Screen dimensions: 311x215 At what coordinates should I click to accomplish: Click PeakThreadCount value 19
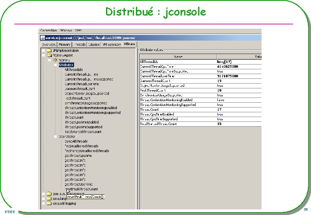click(x=219, y=90)
